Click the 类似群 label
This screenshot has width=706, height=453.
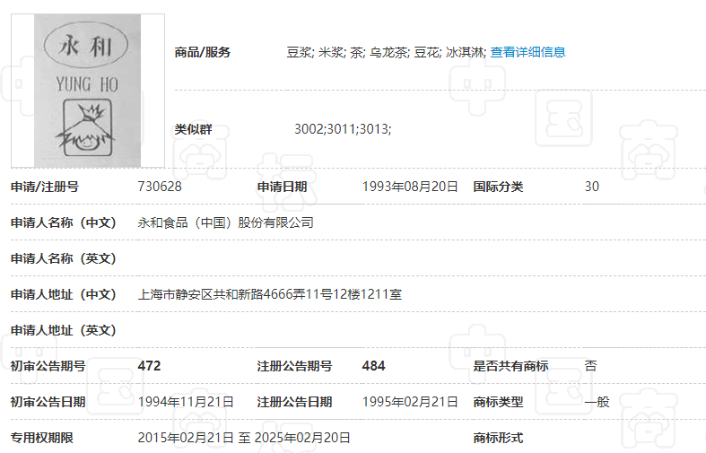click(x=193, y=129)
